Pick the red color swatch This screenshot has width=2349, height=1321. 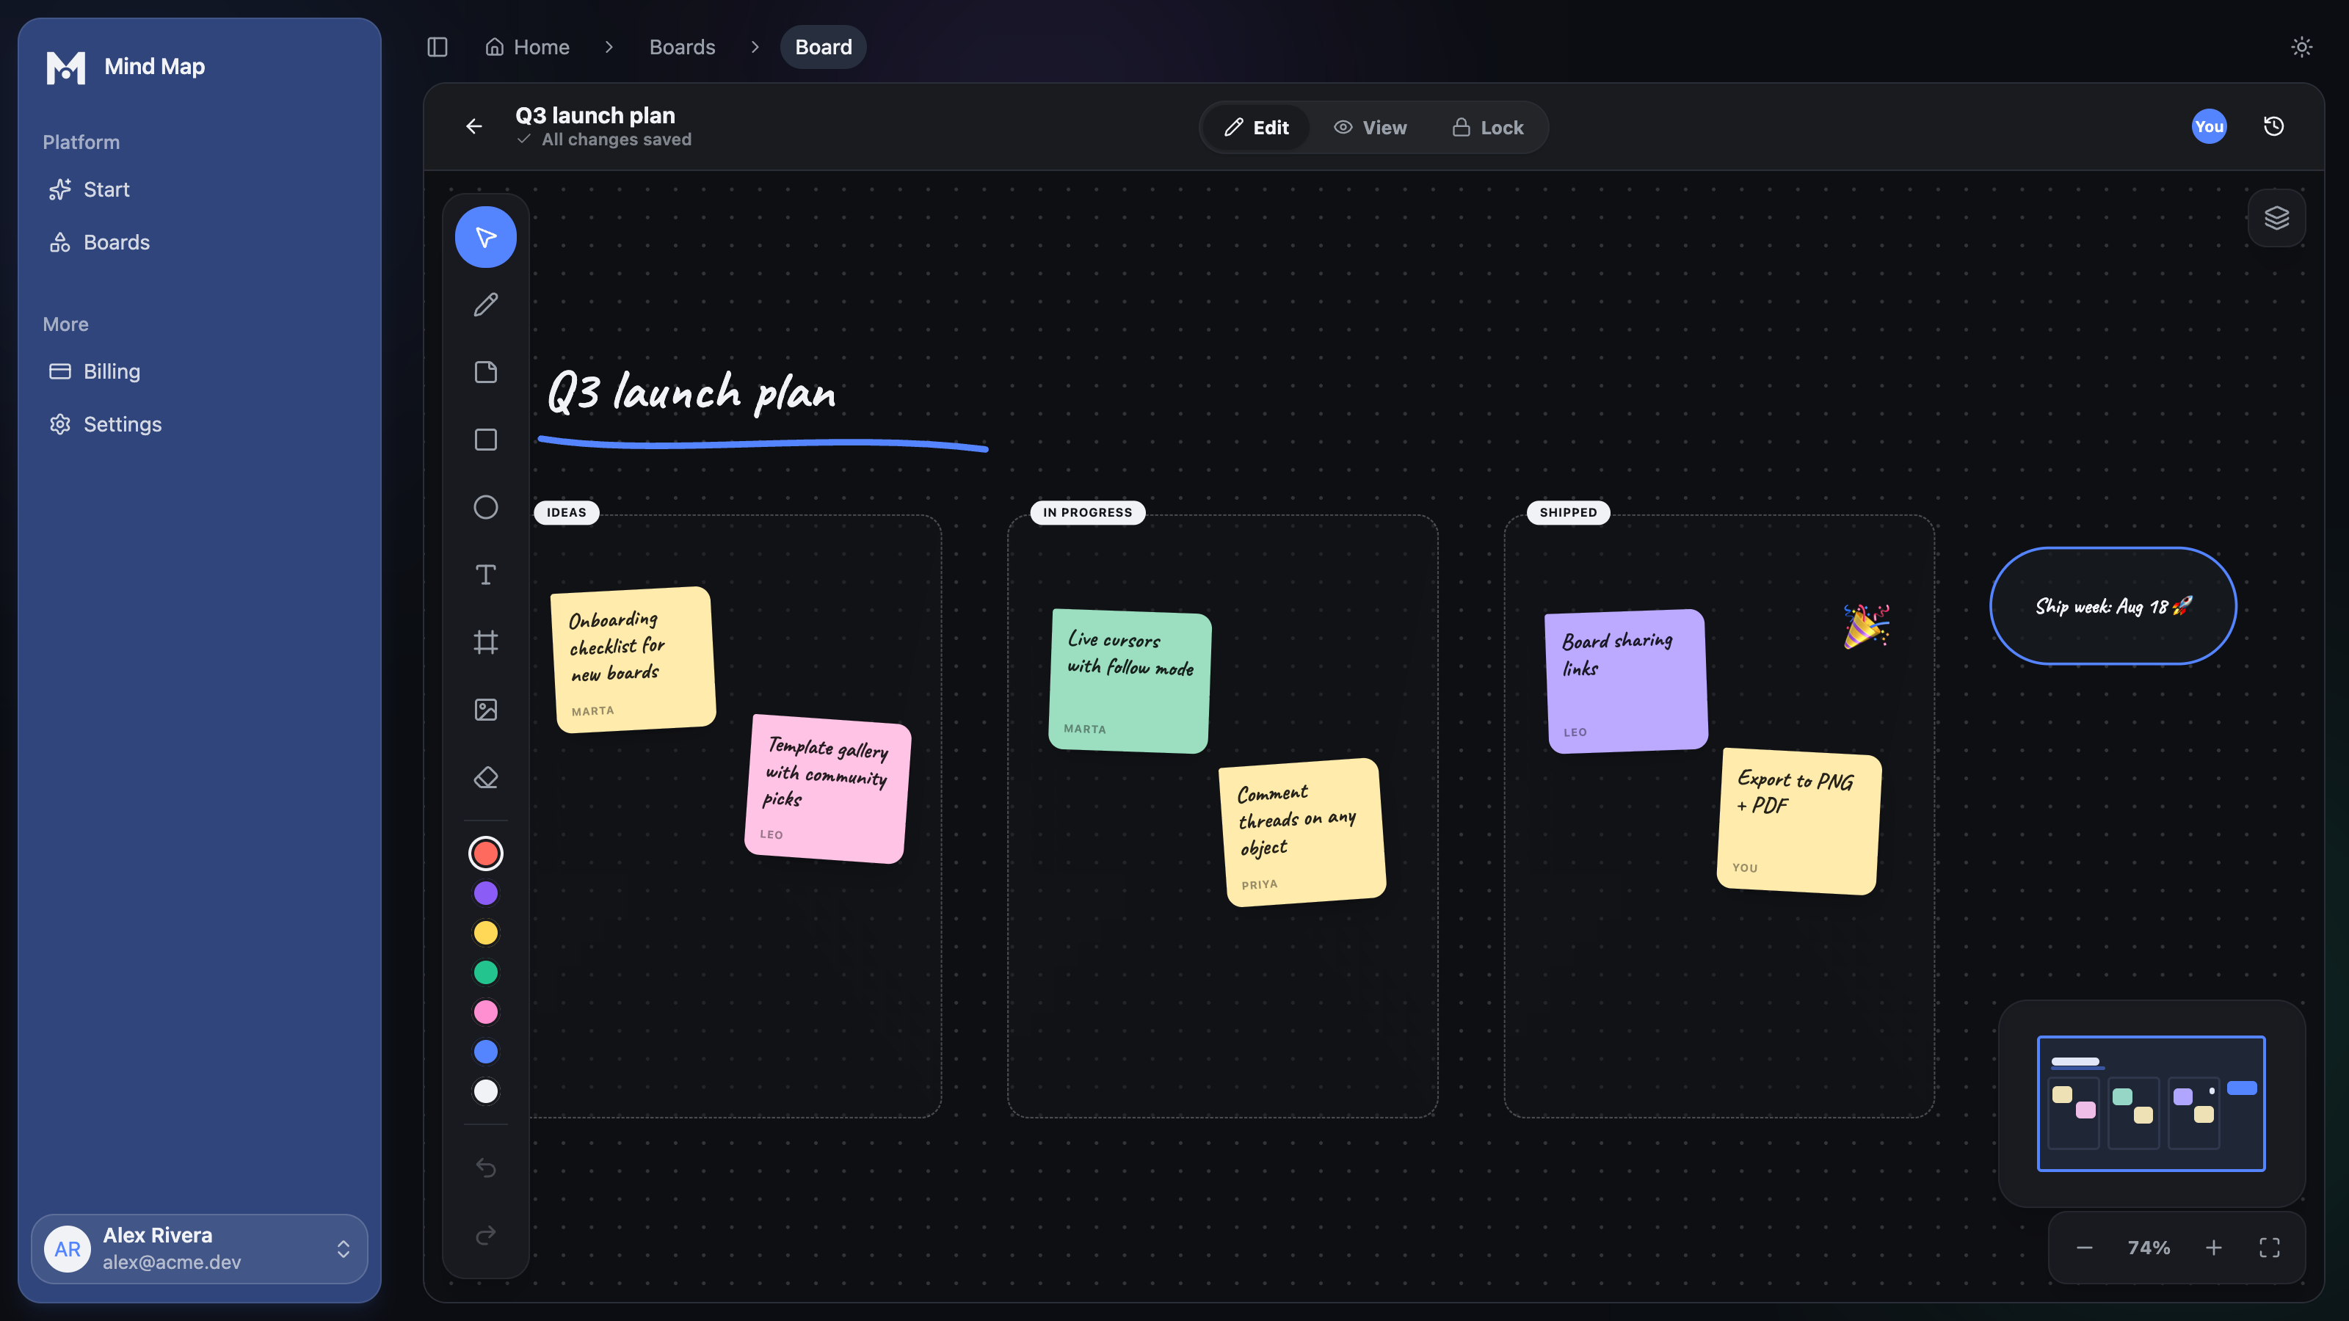pos(485,854)
